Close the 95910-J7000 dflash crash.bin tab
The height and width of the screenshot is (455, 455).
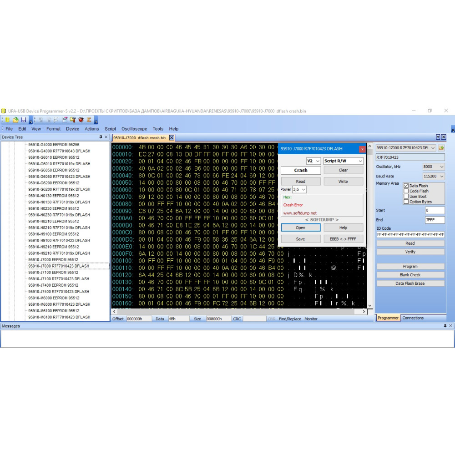172,137
